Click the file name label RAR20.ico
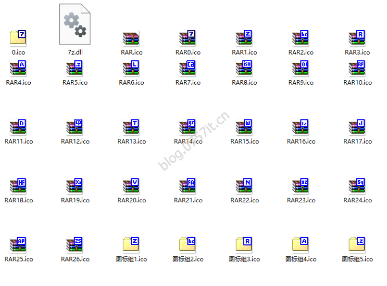 (x=132, y=200)
